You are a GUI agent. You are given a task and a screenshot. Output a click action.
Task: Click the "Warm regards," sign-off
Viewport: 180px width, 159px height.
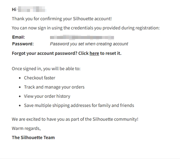click(26, 128)
